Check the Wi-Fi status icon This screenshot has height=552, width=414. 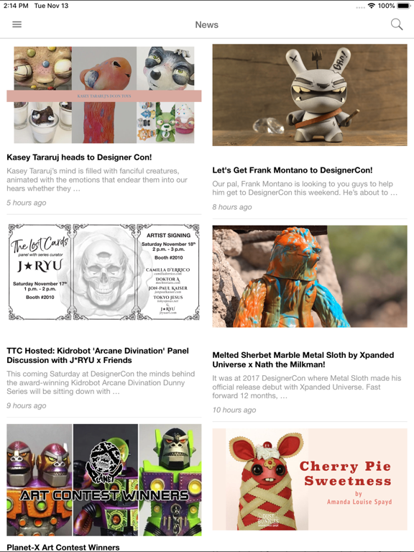coord(371,6)
